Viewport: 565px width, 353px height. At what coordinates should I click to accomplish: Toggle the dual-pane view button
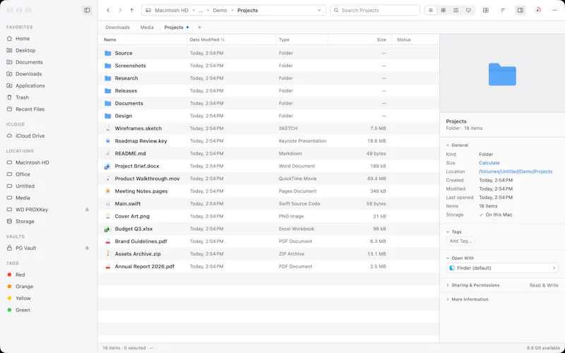pos(486,11)
